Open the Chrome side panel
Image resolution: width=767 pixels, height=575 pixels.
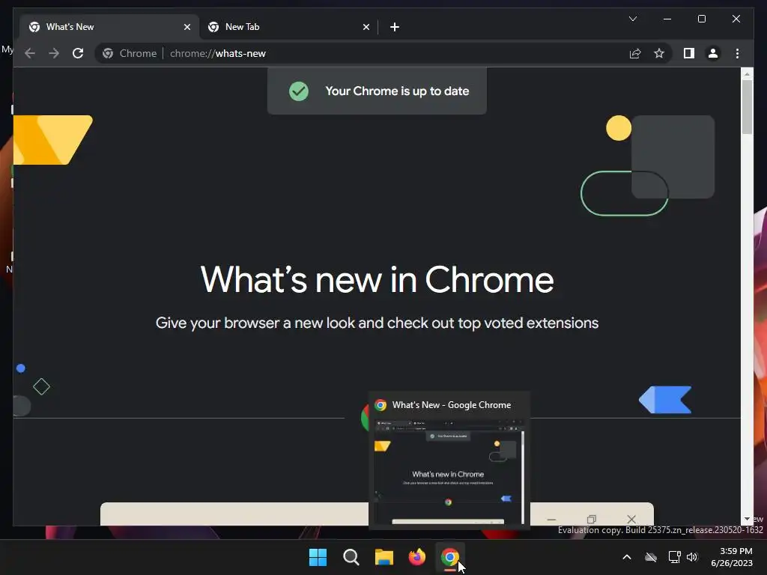(689, 53)
